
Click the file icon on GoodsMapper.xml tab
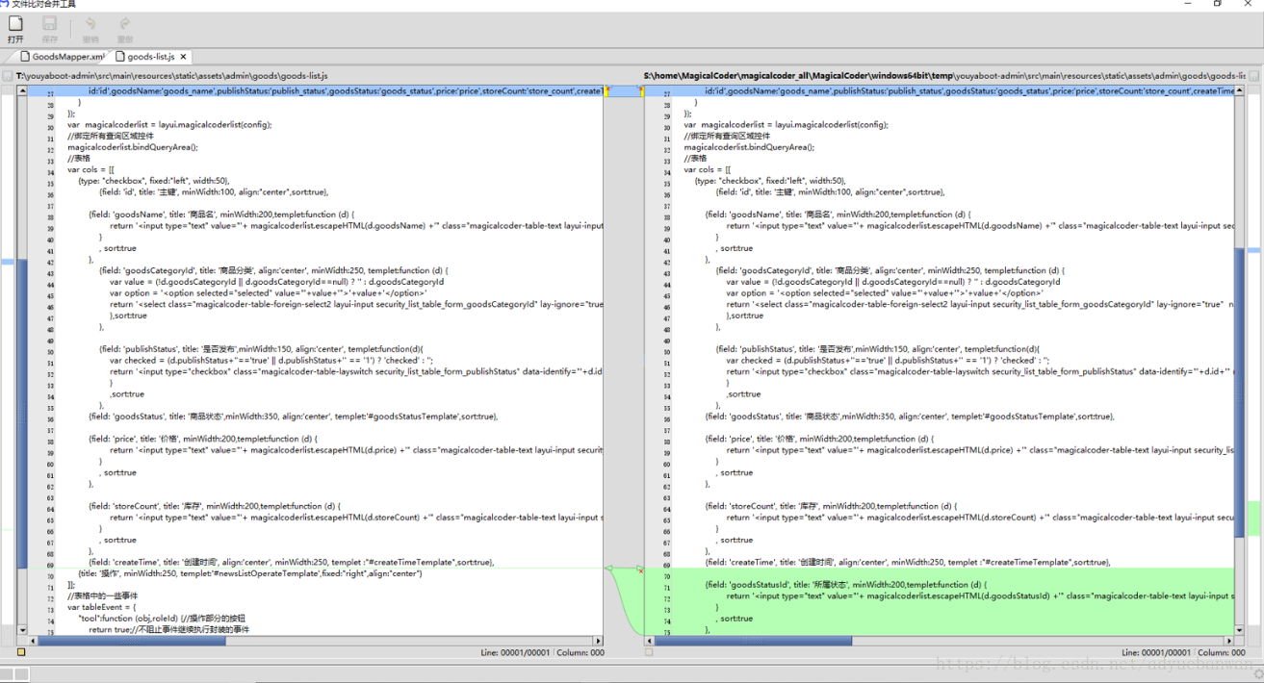tap(24, 56)
